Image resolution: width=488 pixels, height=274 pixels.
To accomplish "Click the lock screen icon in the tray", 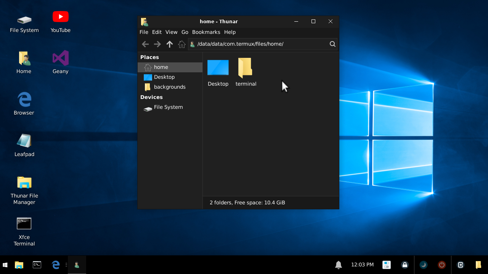I will click(x=405, y=264).
